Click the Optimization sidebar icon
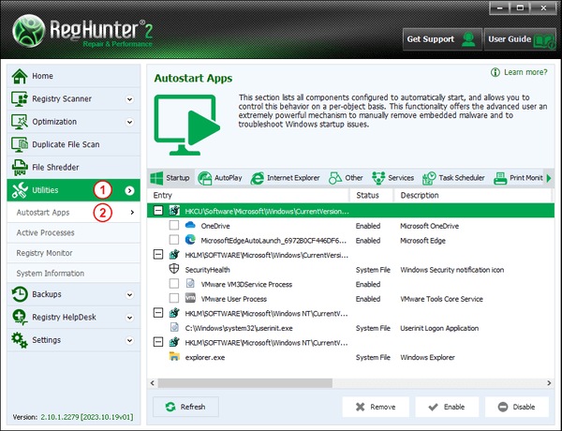The width and height of the screenshot is (562, 431). [x=20, y=122]
